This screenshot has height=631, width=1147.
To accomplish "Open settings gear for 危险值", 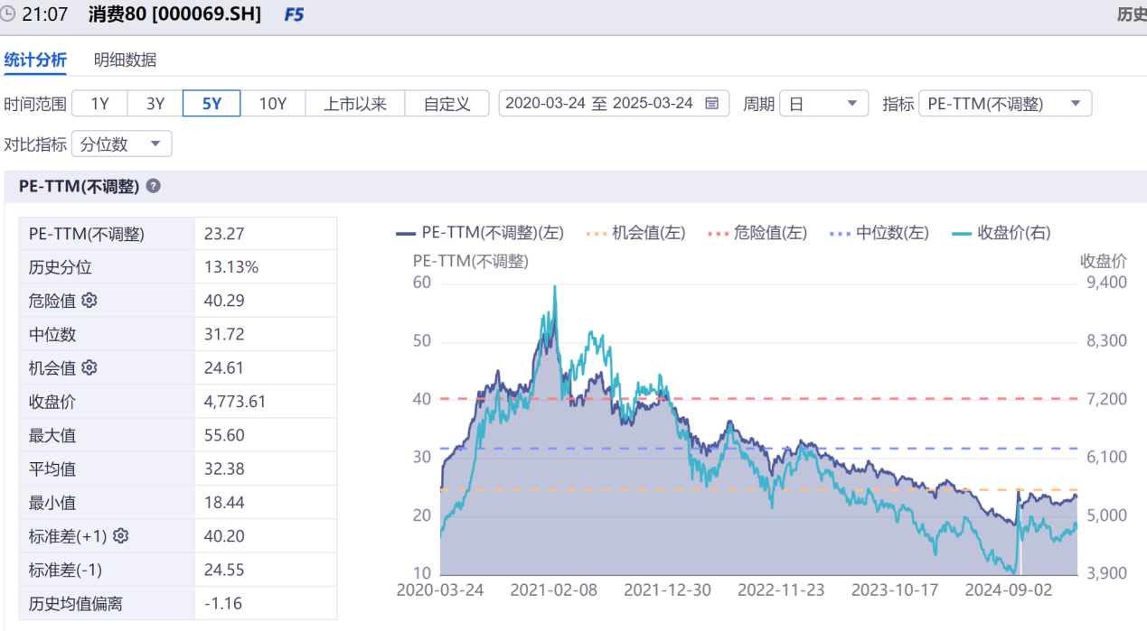I will (x=89, y=301).
